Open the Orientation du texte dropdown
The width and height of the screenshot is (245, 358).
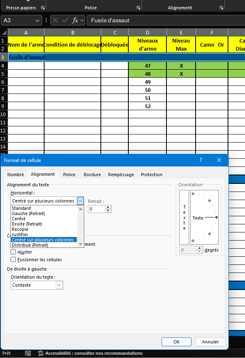pos(59,285)
